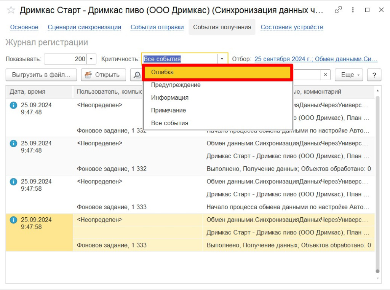Select Информация severity option

[x=169, y=98]
